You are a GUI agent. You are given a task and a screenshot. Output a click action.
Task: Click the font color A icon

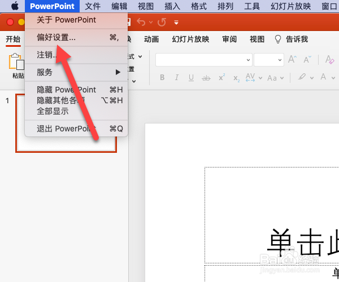323,77
